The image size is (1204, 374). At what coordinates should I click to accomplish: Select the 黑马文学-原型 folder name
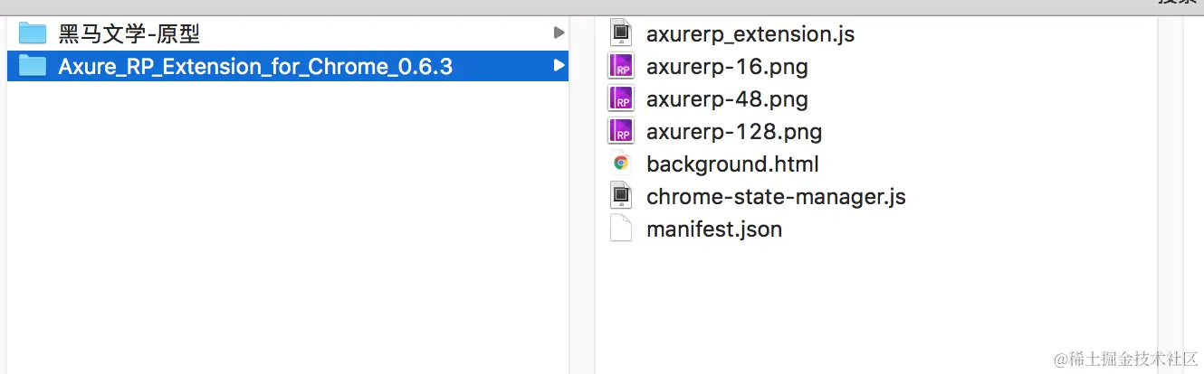[129, 34]
